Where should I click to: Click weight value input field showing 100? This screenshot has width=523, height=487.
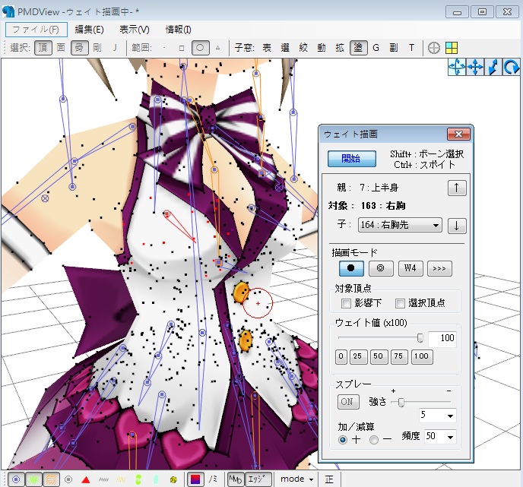(442, 338)
